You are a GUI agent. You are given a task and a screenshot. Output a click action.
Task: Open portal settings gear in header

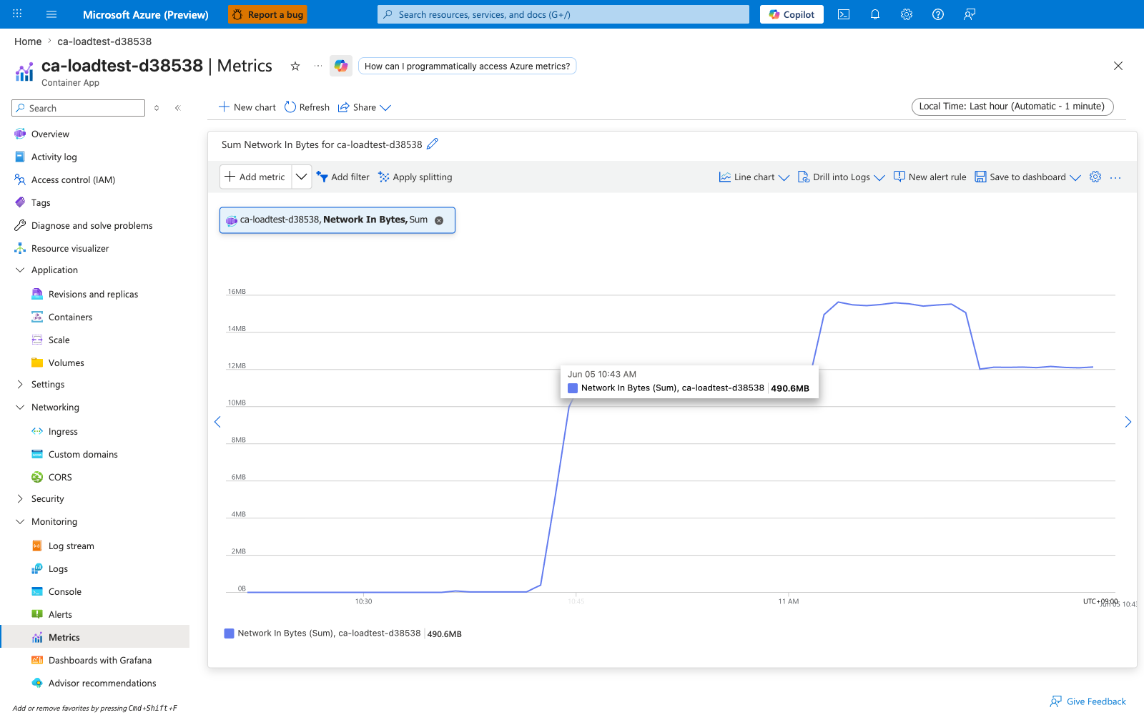tap(907, 14)
